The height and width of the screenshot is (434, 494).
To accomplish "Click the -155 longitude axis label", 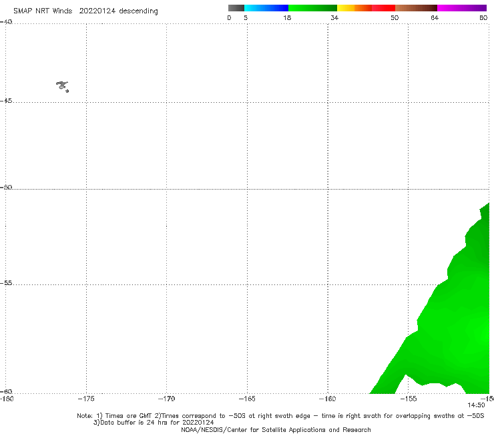I will pyautogui.click(x=409, y=399).
